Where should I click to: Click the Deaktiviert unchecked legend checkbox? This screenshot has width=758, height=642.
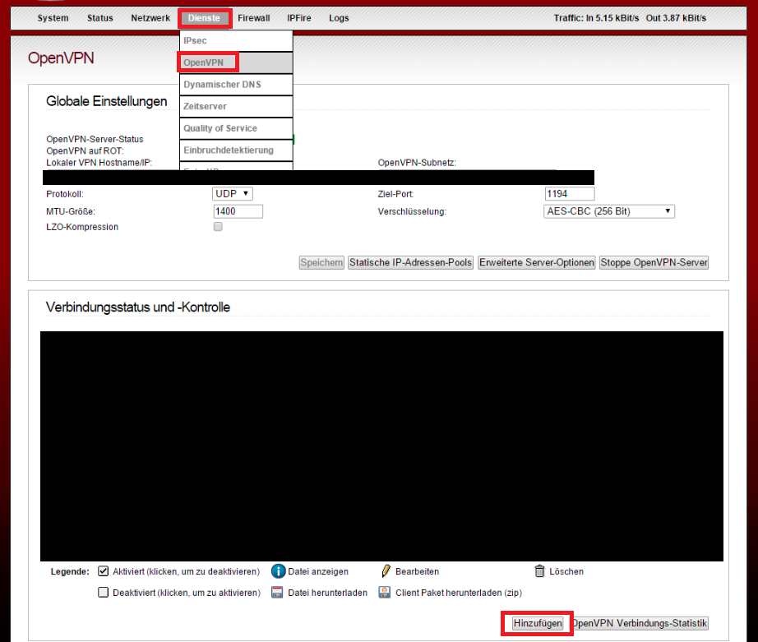pos(103,593)
